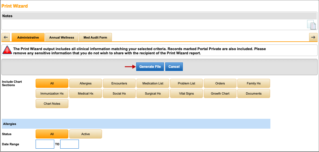Click the allergies start date field
This screenshot has width=319, height=152.
(45, 144)
